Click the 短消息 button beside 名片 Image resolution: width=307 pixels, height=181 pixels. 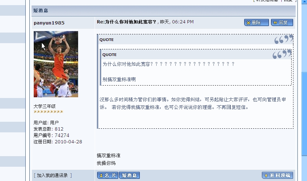129,176
